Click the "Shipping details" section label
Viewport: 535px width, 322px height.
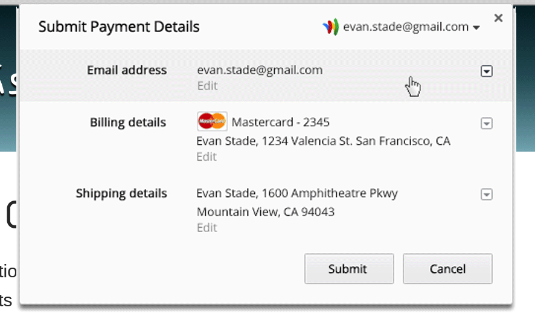point(121,194)
